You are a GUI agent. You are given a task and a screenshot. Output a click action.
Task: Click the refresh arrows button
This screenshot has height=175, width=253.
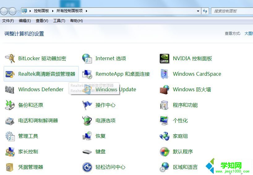point(205,11)
